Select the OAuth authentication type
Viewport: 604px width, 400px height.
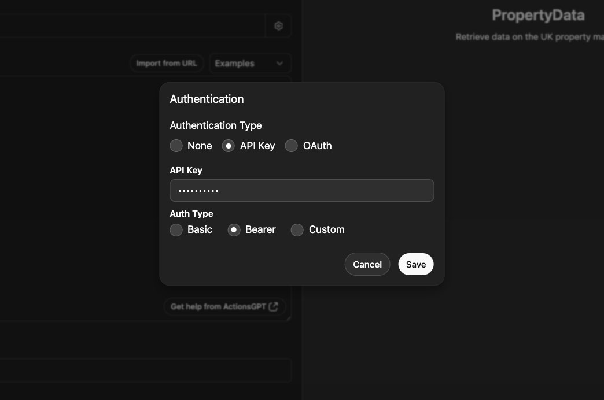point(291,146)
